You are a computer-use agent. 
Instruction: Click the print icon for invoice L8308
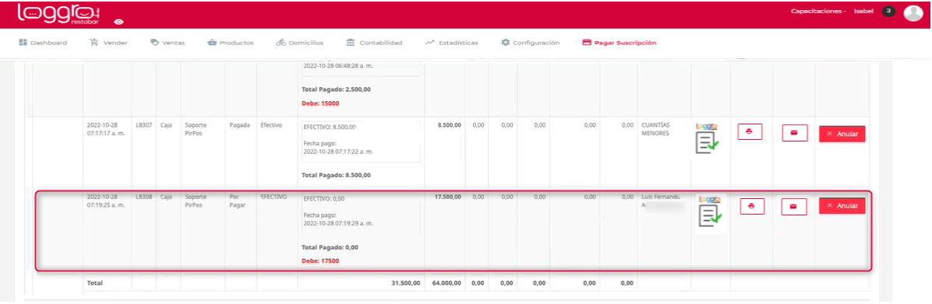[x=752, y=206]
